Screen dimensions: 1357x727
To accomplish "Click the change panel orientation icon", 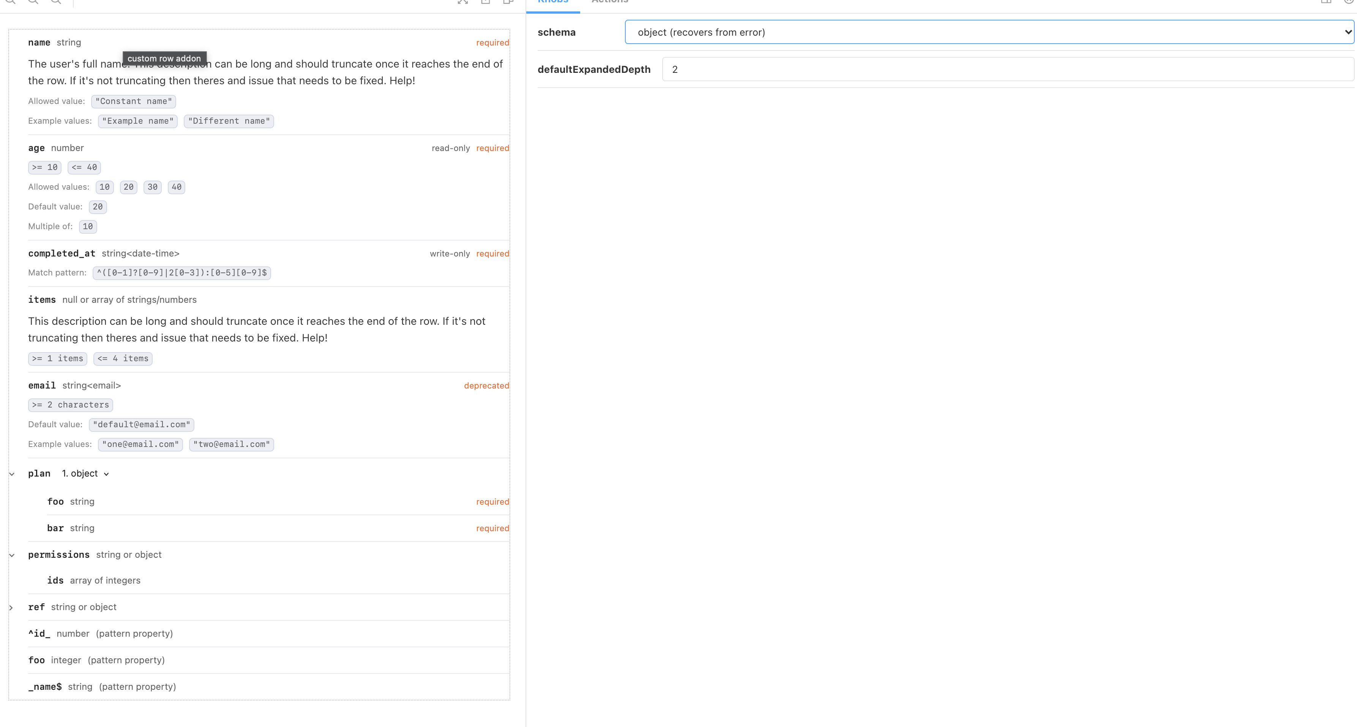I will (x=1326, y=2).
